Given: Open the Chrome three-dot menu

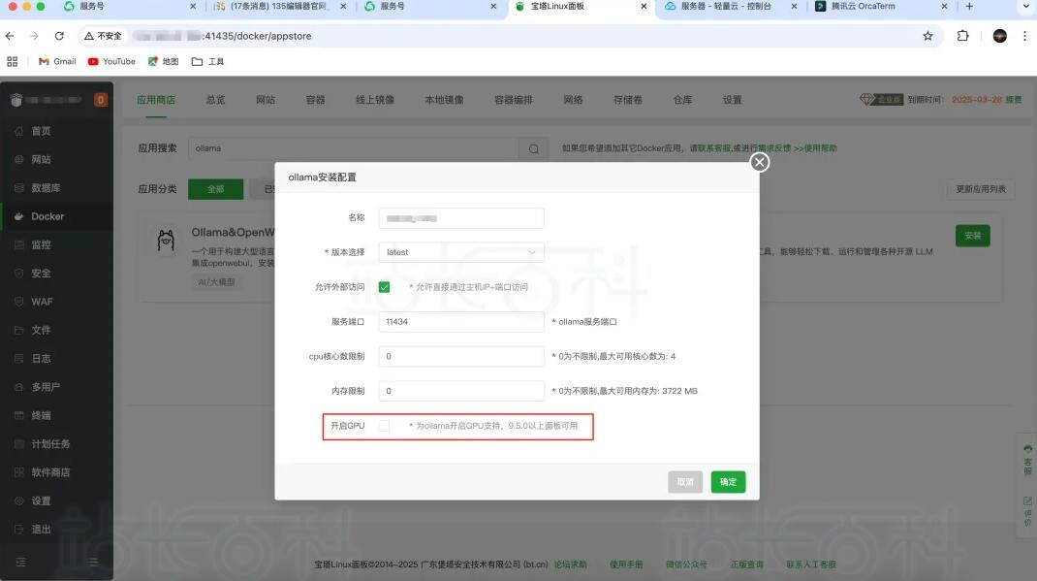Looking at the screenshot, I should click(x=1025, y=36).
